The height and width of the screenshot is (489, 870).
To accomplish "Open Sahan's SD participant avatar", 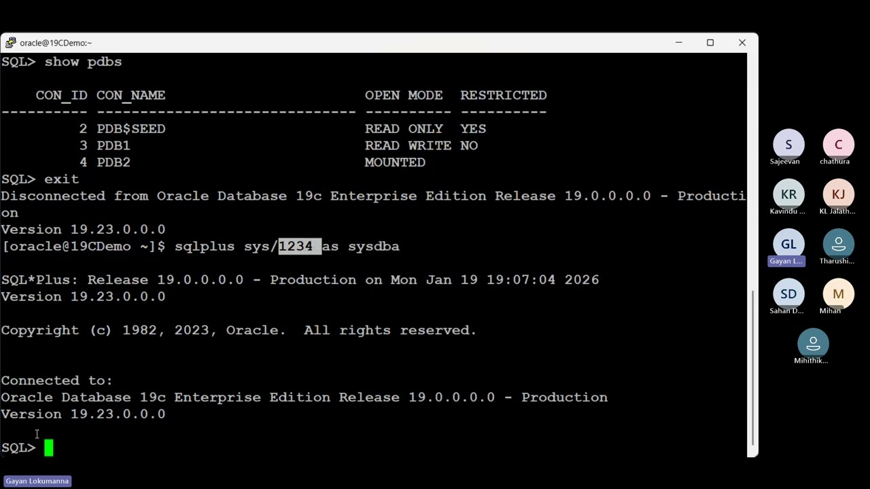I will (788, 293).
